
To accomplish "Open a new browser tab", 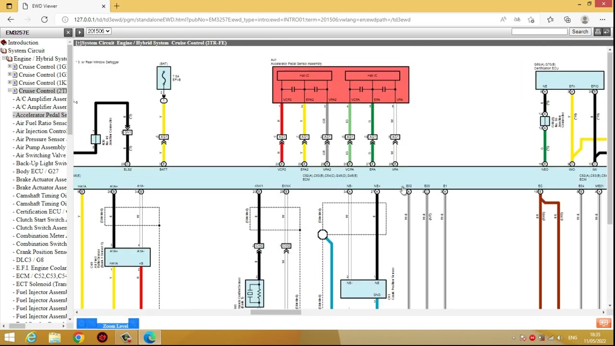I will 117,6.
